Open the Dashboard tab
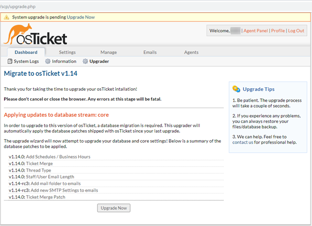The width and height of the screenshot is (312, 226). (26, 52)
